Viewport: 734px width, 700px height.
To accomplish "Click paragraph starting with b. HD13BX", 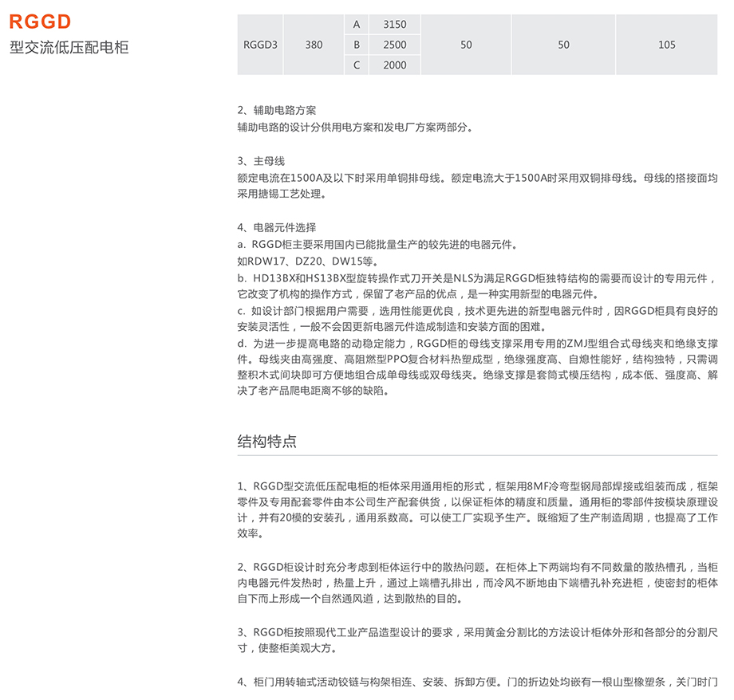I will 477,285.
